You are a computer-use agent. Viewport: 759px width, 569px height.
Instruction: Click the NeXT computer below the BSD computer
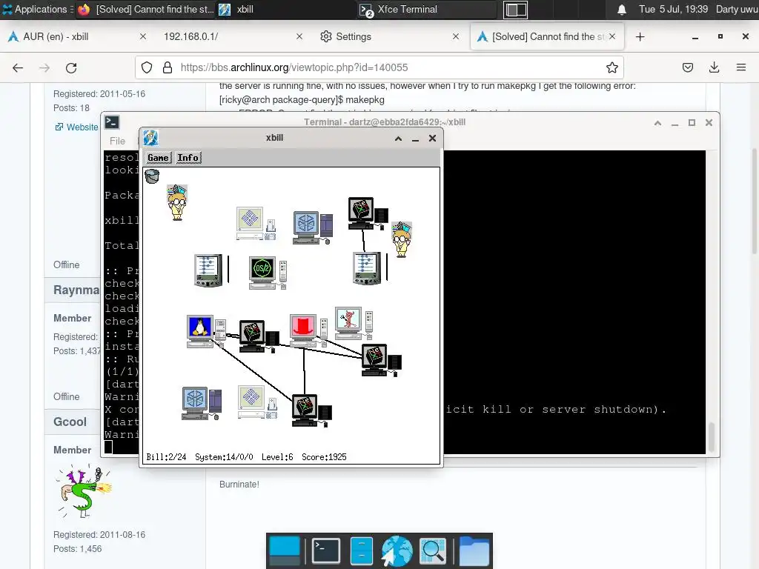pyautogui.click(x=382, y=360)
